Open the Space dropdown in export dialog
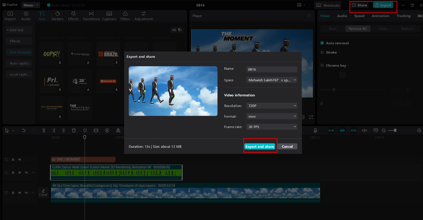 coord(272,80)
